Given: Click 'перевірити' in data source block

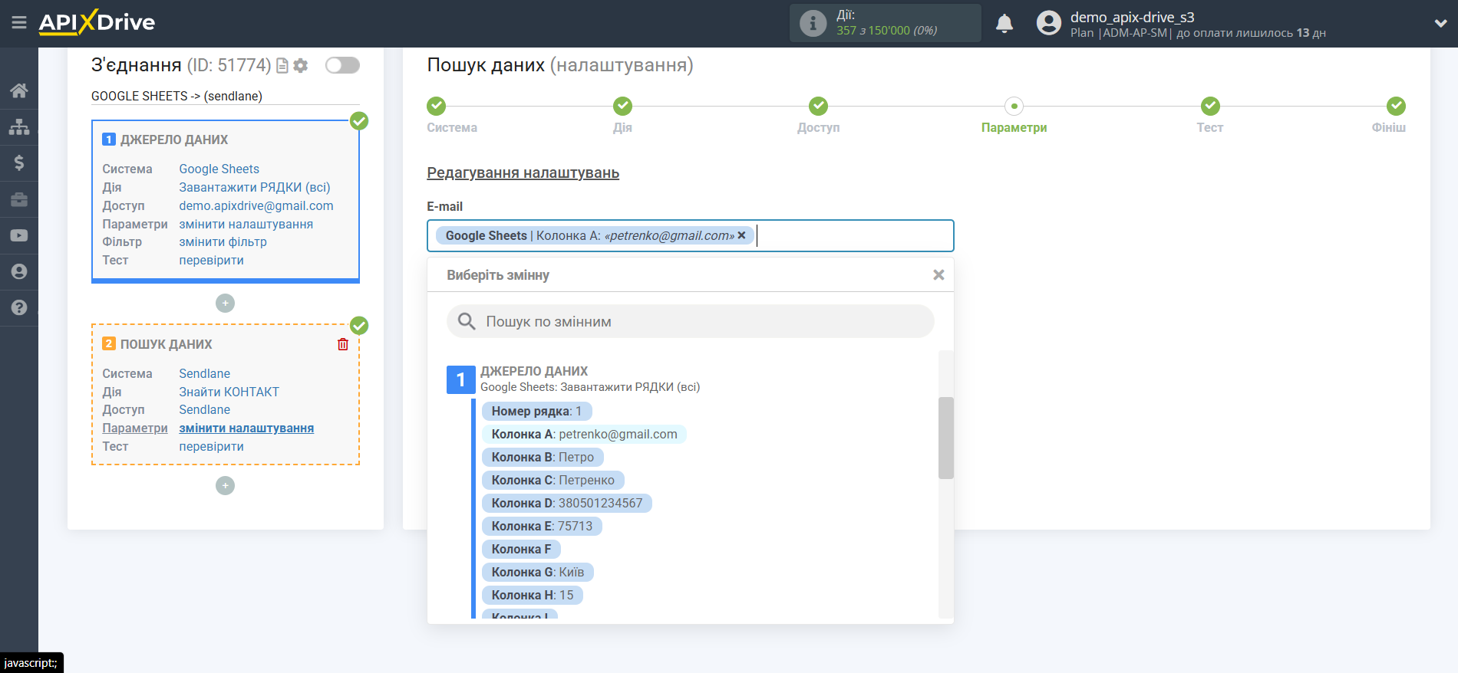Looking at the screenshot, I should point(211,260).
